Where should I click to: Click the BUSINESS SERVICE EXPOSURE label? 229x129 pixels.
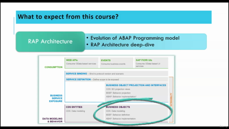56,98
